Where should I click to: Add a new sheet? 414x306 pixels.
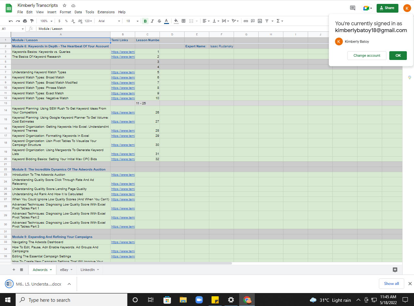pos(14,270)
